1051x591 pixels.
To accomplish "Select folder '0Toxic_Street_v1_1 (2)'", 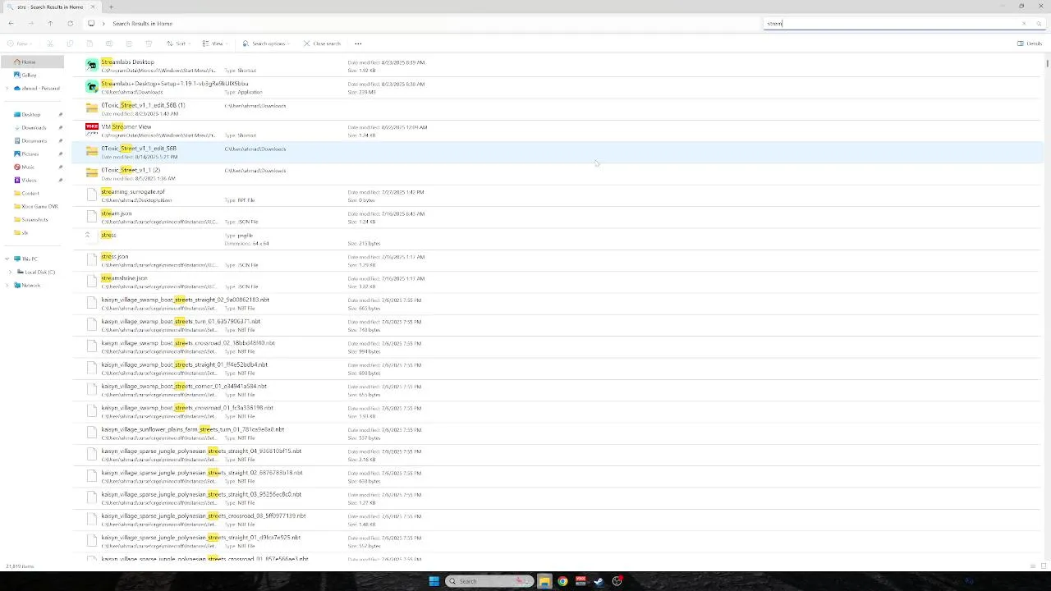I will tap(557, 173).
